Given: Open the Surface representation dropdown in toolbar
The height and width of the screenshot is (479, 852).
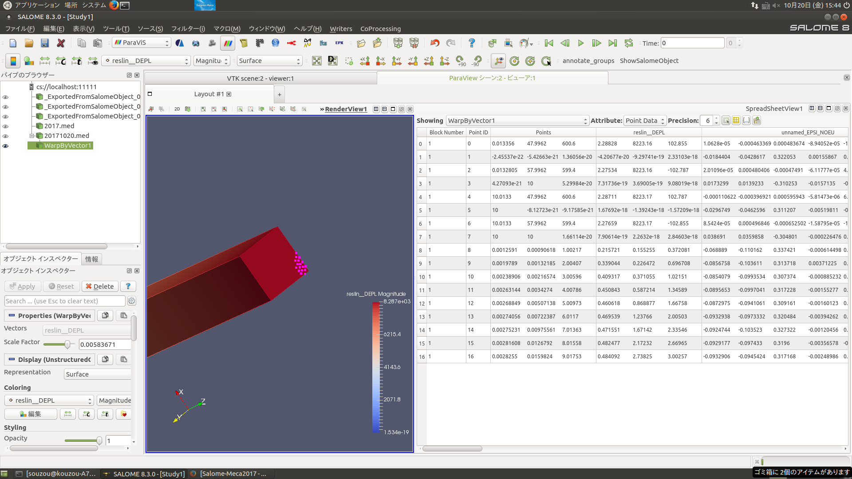Looking at the screenshot, I should 269,61.
